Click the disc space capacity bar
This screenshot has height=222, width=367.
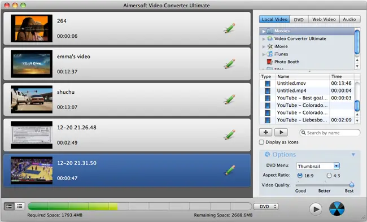[139, 206]
